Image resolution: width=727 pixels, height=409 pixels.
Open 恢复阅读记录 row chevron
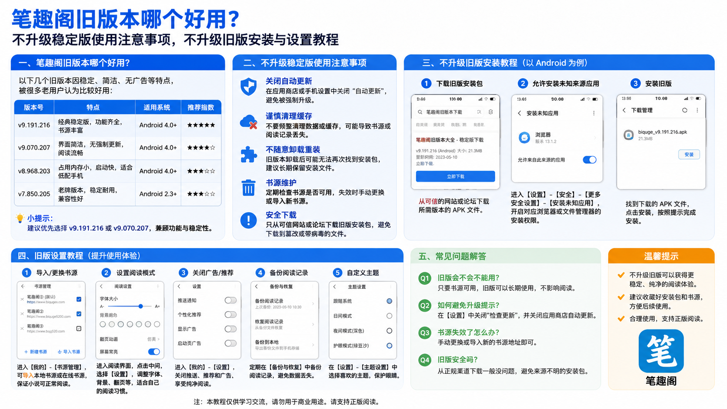313,324
